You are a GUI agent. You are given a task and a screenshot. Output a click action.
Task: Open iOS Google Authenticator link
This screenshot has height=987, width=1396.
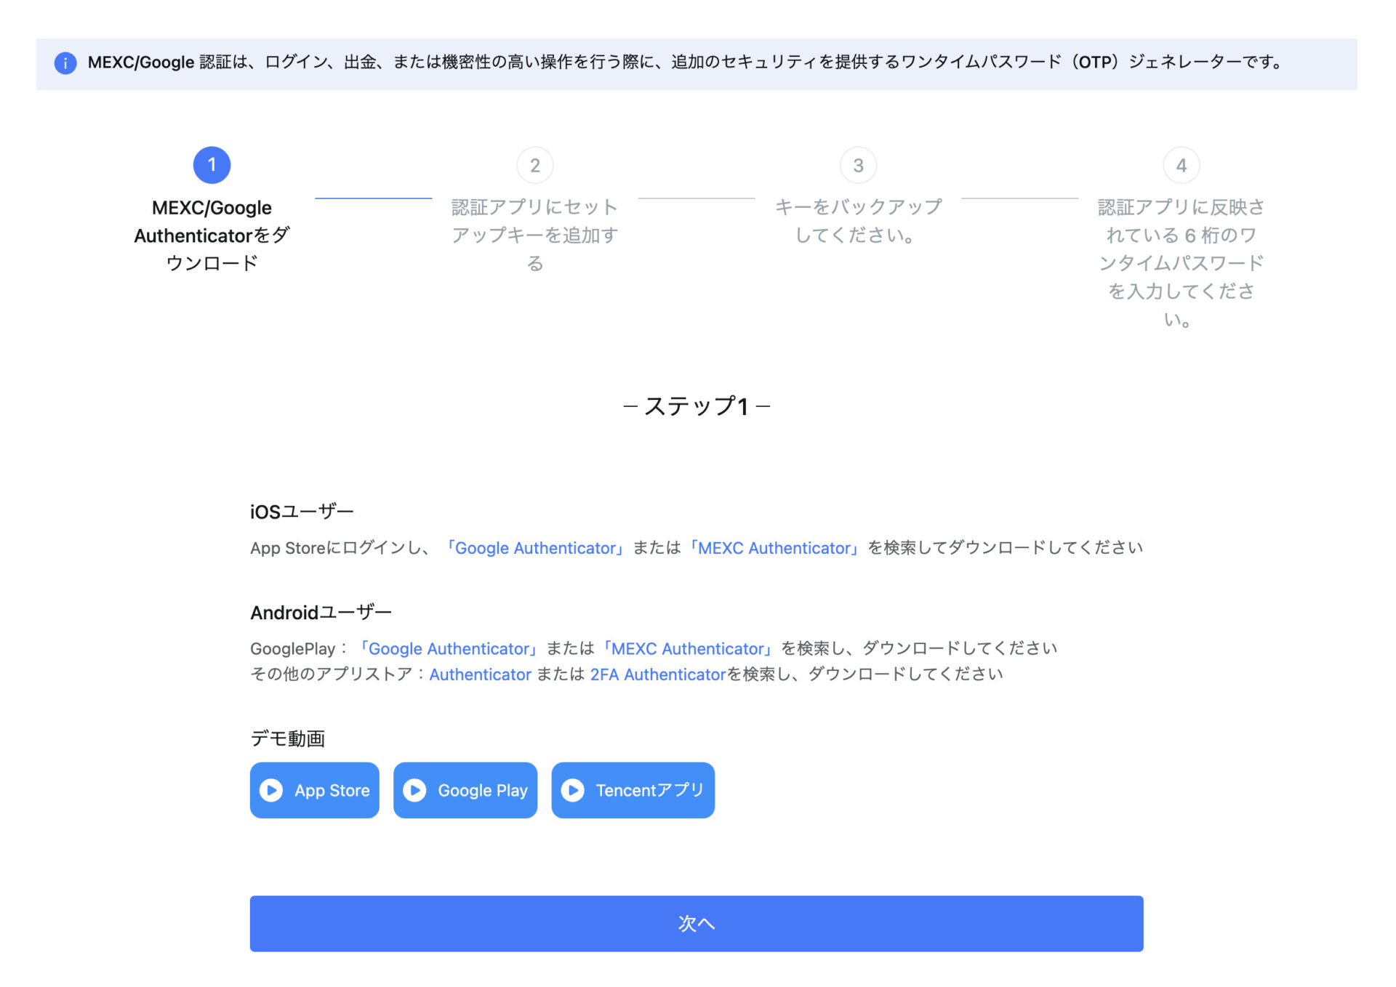tap(535, 548)
